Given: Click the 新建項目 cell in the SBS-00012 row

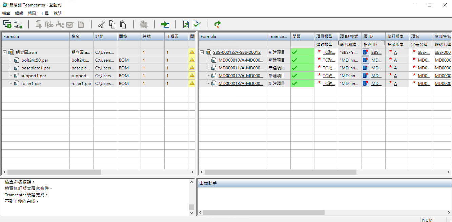Looking at the screenshot, I should point(279,52).
